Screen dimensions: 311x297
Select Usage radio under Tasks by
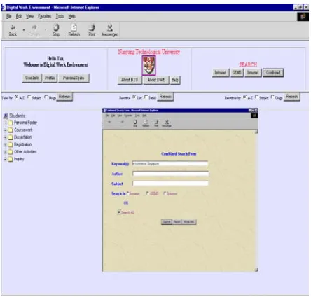(x=46, y=97)
